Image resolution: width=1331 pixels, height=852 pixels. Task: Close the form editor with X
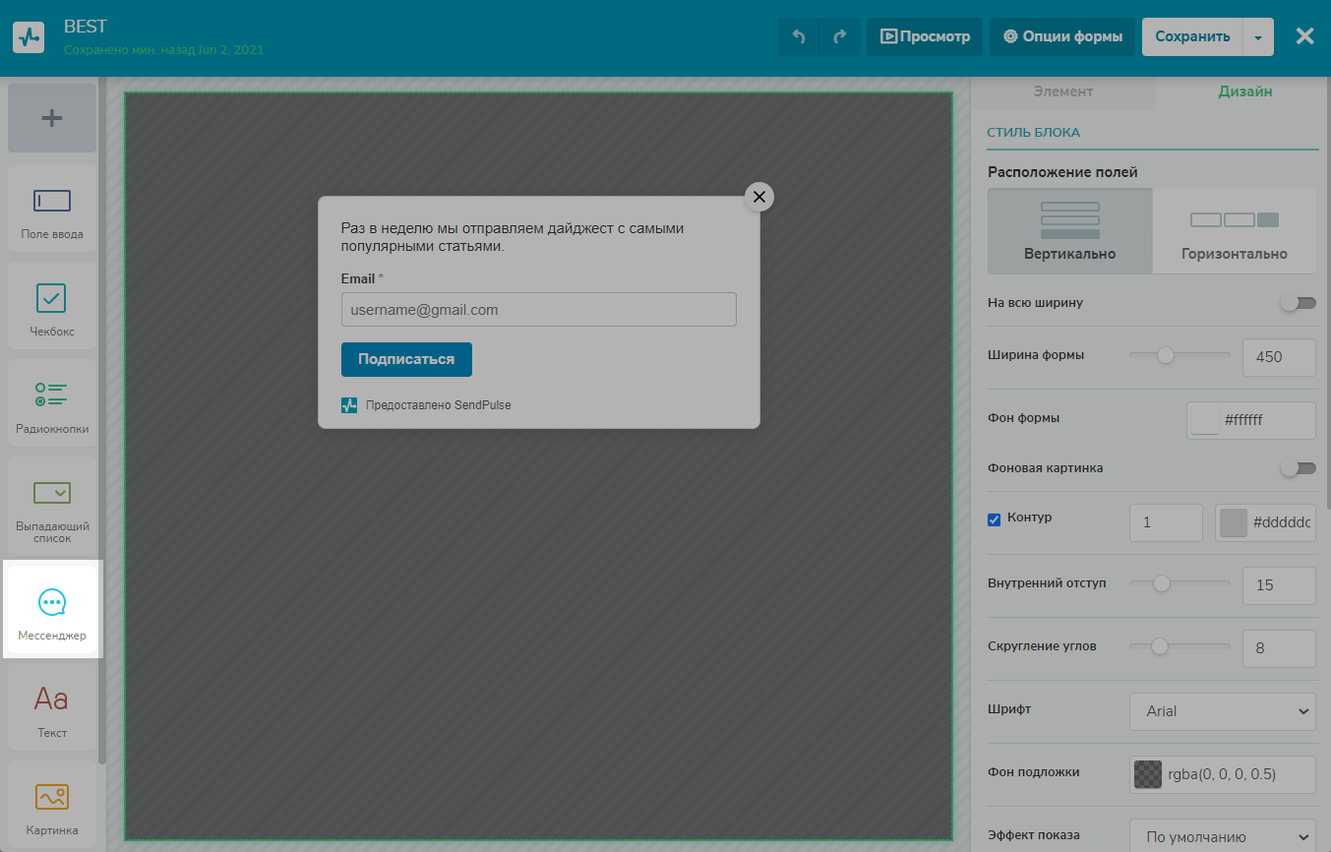(x=1304, y=36)
